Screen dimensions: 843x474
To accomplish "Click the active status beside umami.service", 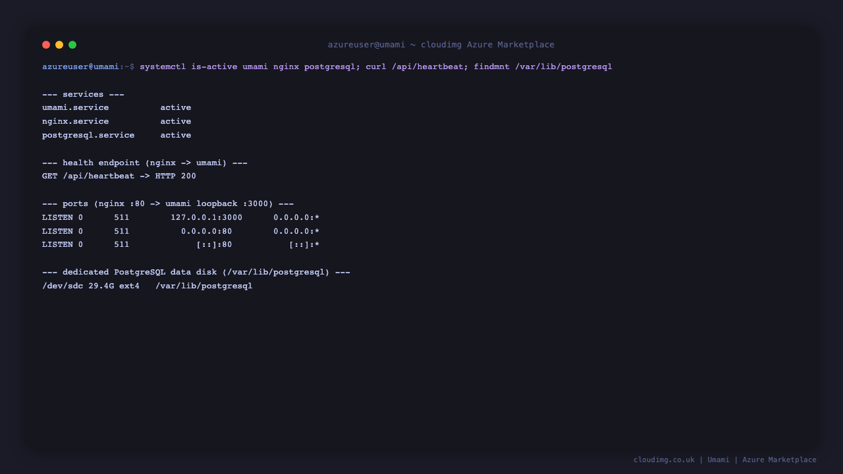I will 176,107.
